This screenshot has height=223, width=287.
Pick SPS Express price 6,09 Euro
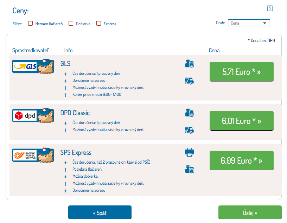[x=241, y=161]
